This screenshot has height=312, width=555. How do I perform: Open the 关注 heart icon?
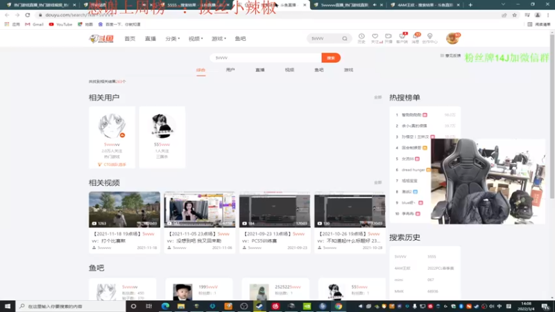click(375, 38)
